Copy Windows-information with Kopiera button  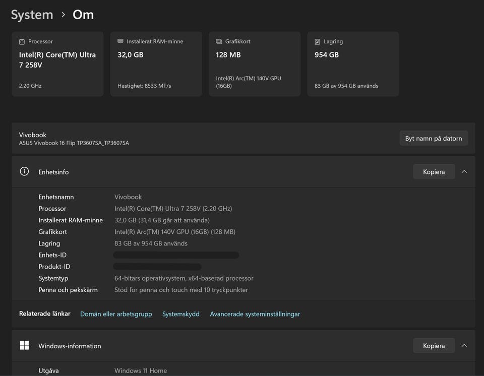434,345
